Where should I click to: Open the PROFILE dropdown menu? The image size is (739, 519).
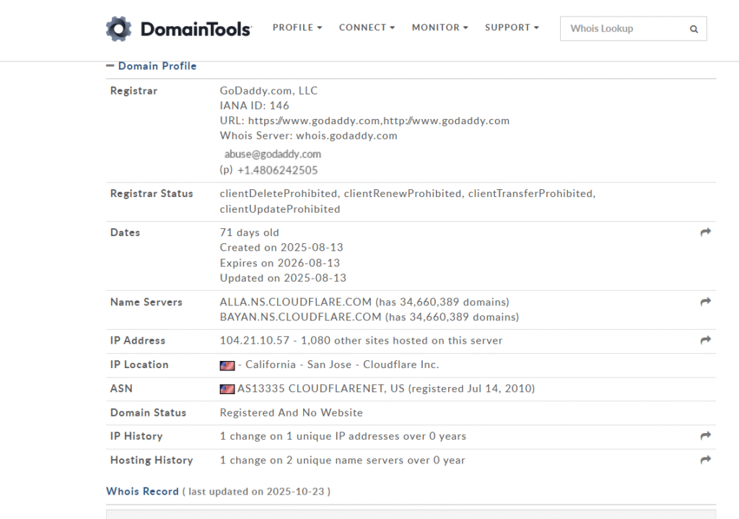pos(297,27)
